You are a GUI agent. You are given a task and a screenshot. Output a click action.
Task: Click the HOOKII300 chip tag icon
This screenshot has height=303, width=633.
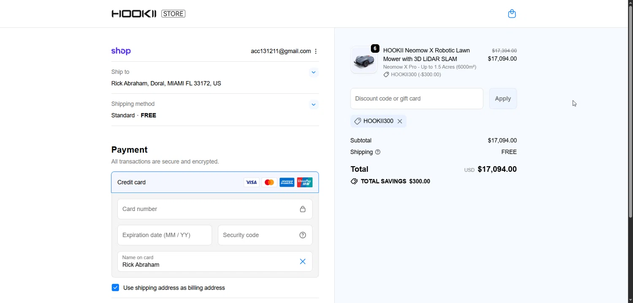coord(357,122)
